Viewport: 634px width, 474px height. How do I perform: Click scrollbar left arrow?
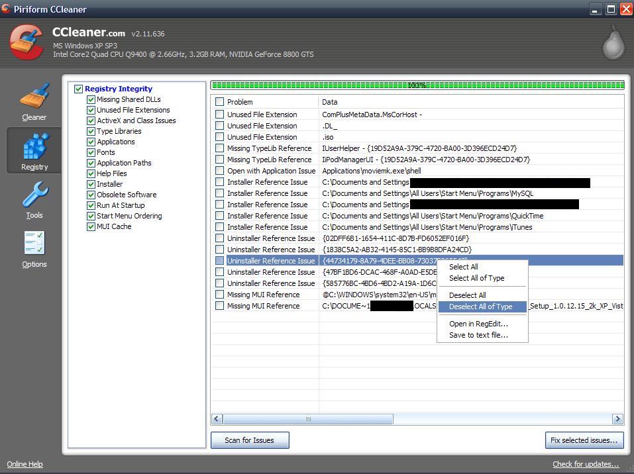(217, 418)
